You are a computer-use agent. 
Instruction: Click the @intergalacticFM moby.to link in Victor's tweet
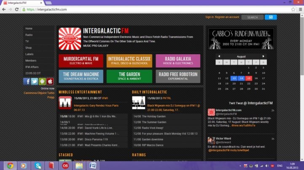pyautogui.click(x=229, y=150)
